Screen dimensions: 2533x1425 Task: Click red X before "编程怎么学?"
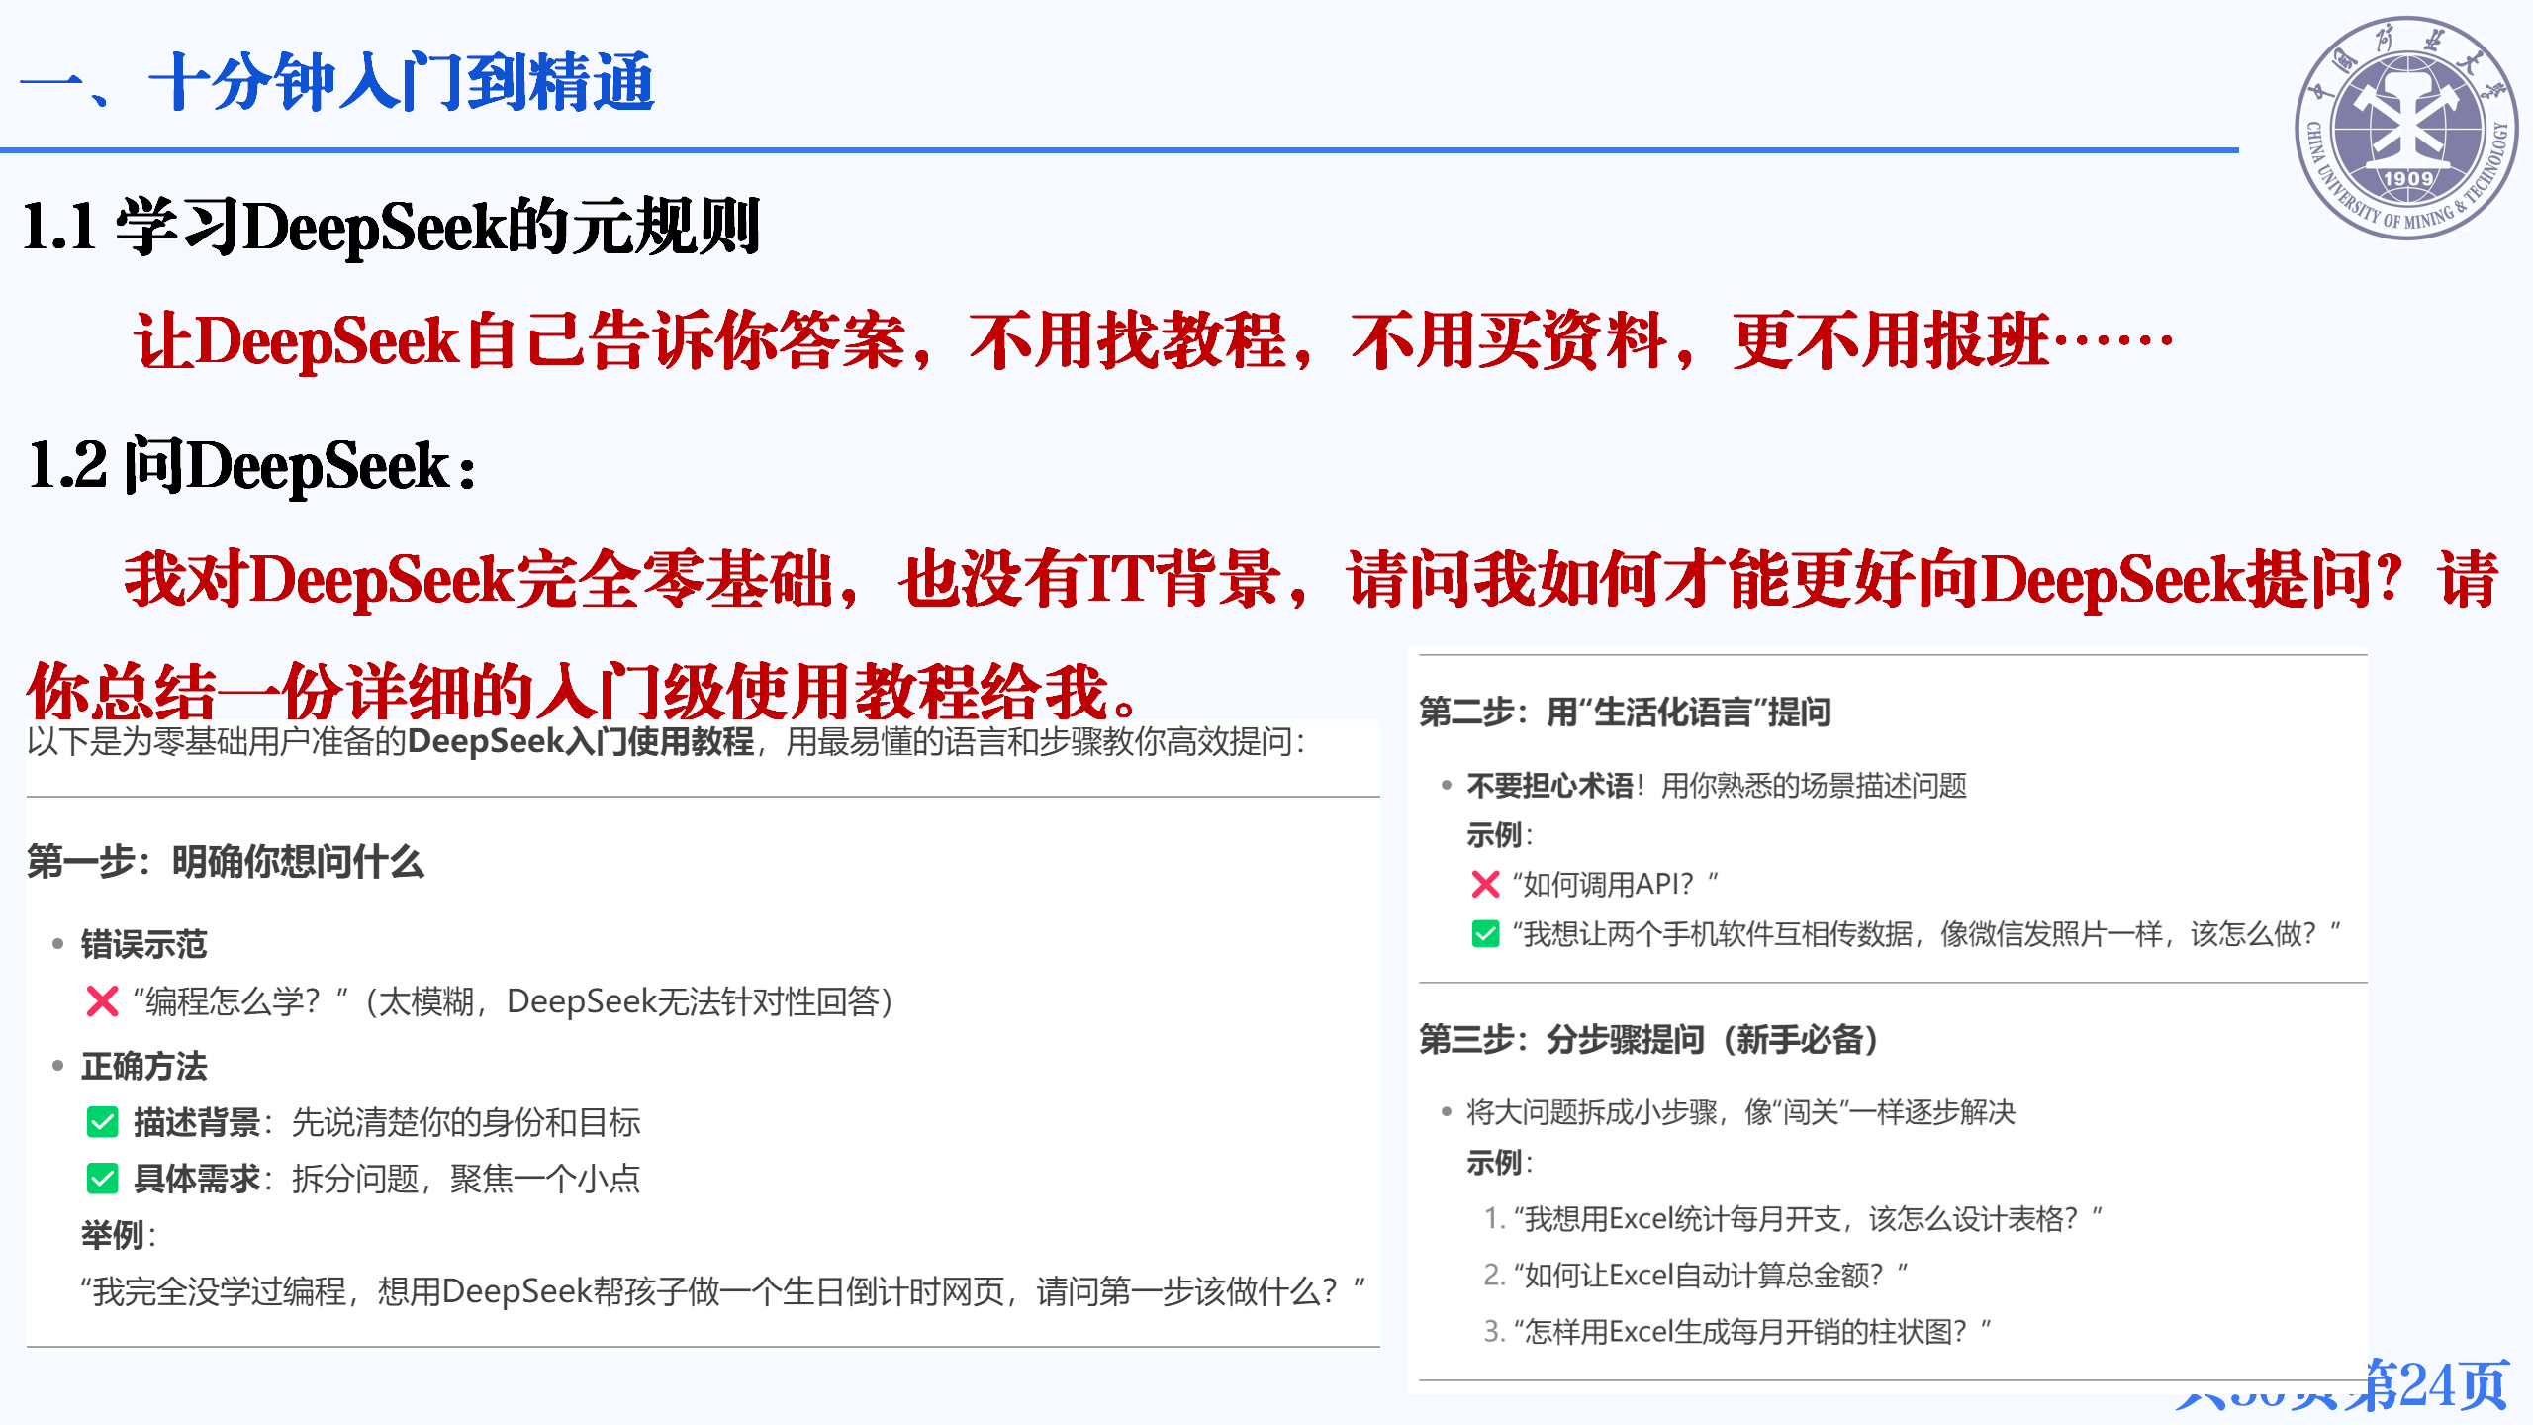(102, 1001)
